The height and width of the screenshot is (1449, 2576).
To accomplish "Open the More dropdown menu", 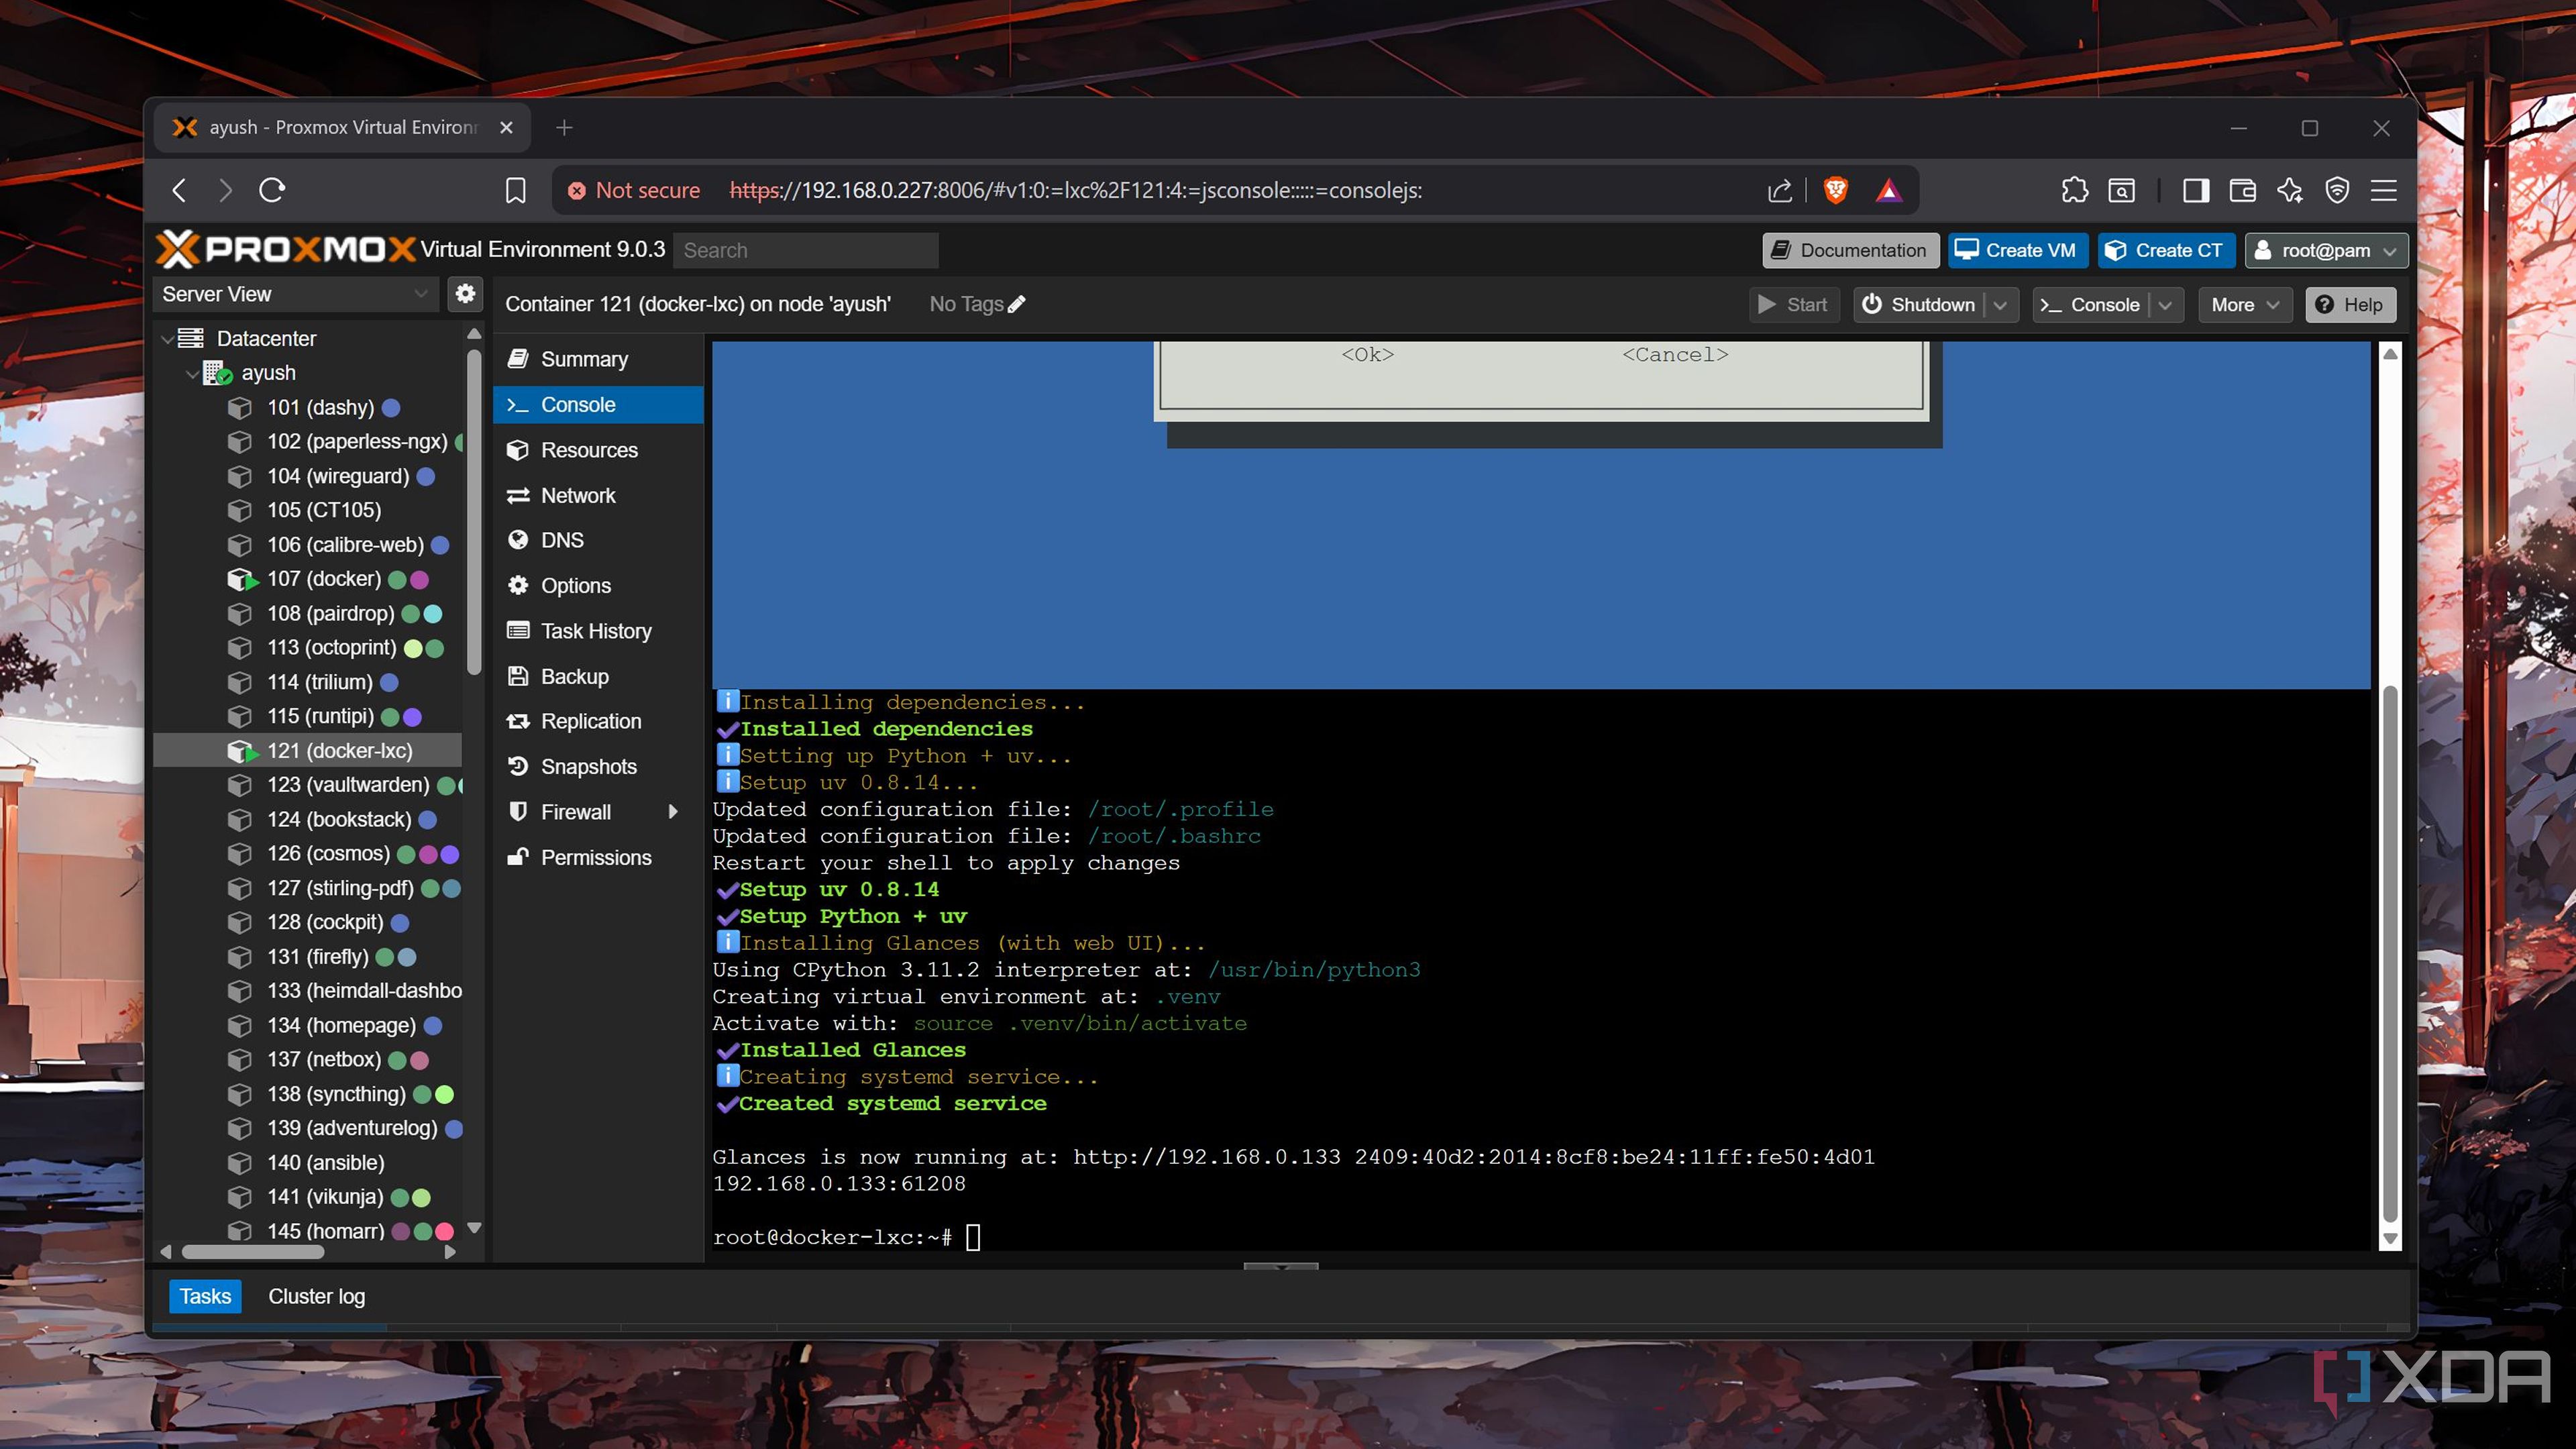I will 2245,305.
